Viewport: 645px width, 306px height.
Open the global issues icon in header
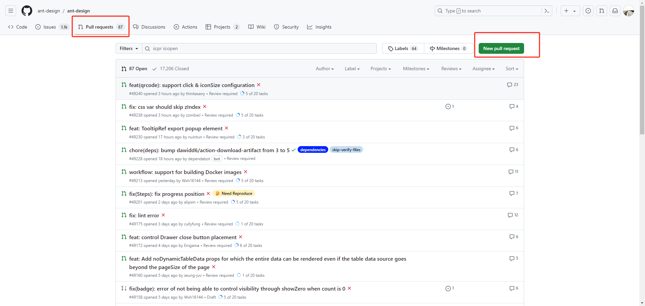pyautogui.click(x=588, y=11)
